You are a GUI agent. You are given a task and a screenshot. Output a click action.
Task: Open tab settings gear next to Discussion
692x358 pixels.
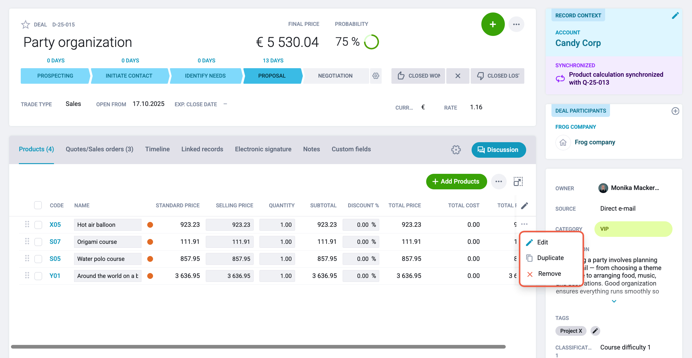coord(456,150)
